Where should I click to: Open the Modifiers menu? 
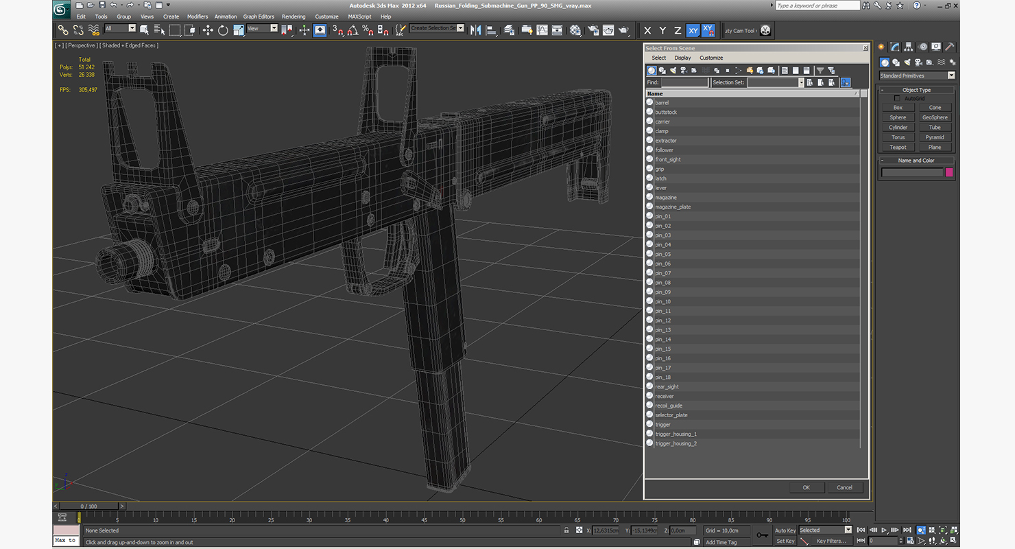coord(198,16)
